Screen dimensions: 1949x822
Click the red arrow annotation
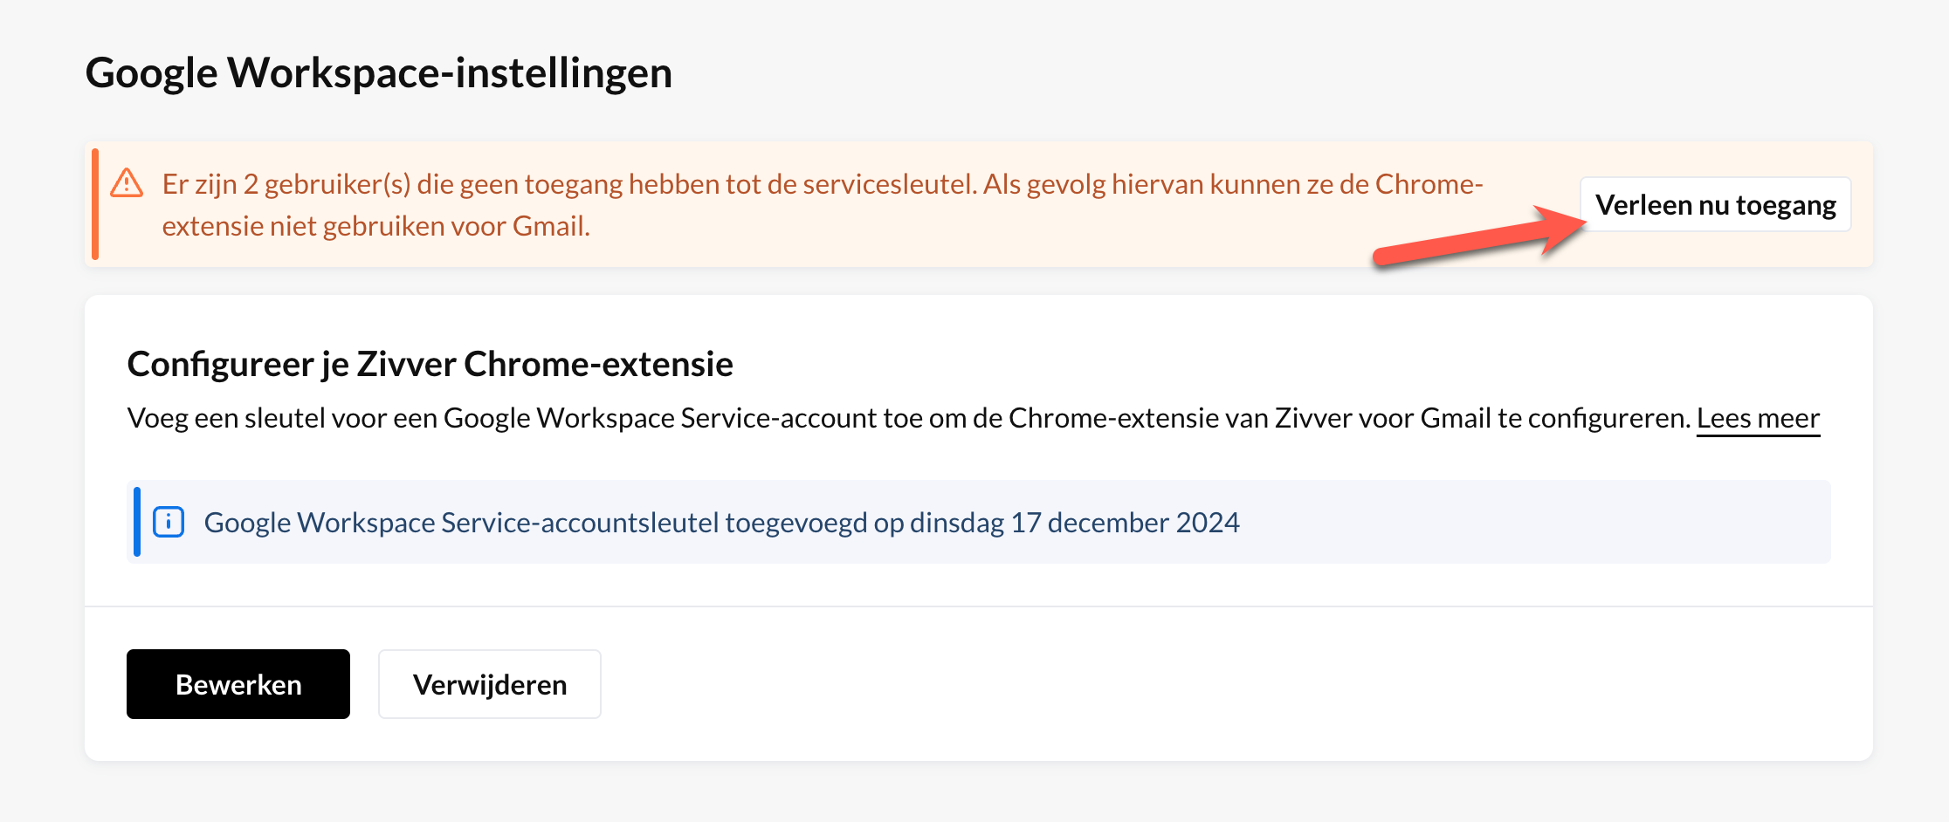point(1476,239)
